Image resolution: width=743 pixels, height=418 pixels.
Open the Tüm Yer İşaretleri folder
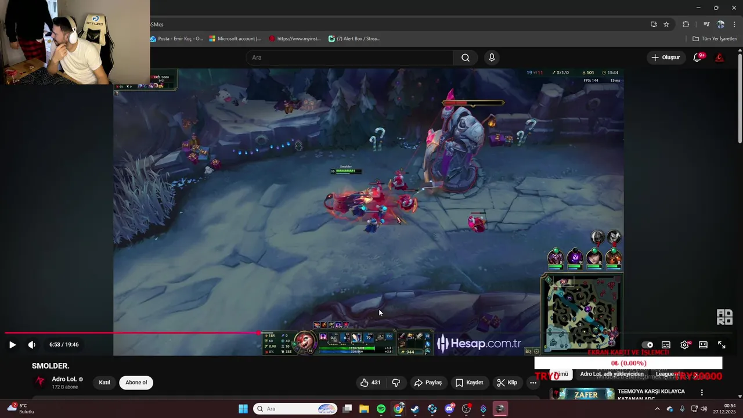(715, 39)
